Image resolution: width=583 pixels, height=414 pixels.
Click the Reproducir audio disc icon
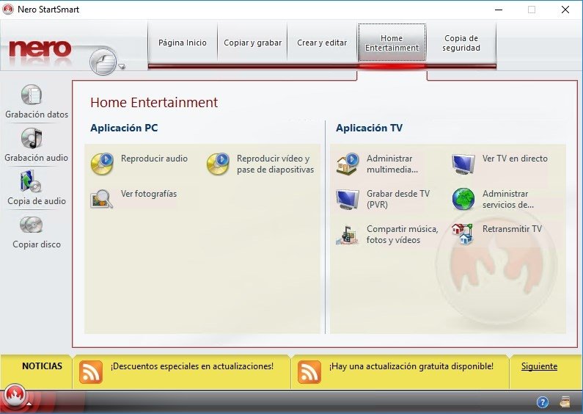pyautogui.click(x=102, y=164)
